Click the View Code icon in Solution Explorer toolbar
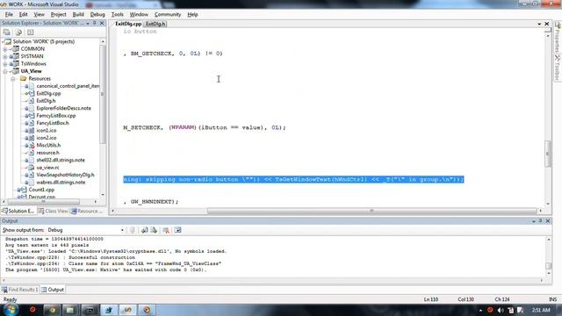The height and width of the screenshot is (316, 562). tap(31, 32)
